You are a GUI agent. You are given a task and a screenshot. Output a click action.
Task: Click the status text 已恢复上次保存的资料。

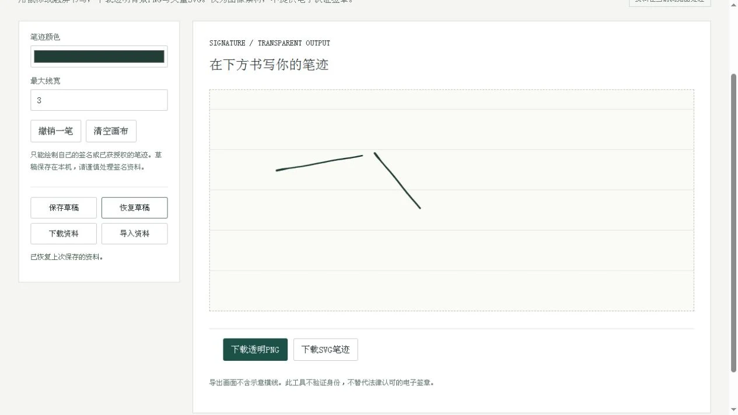pyautogui.click(x=67, y=257)
